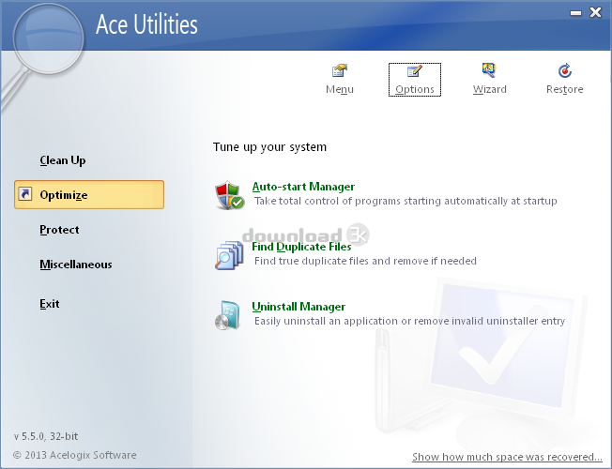The width and height of the screenshot is (612, 469).
Task: Click the Restore label in the toolbar
Action: coord(564,89)
